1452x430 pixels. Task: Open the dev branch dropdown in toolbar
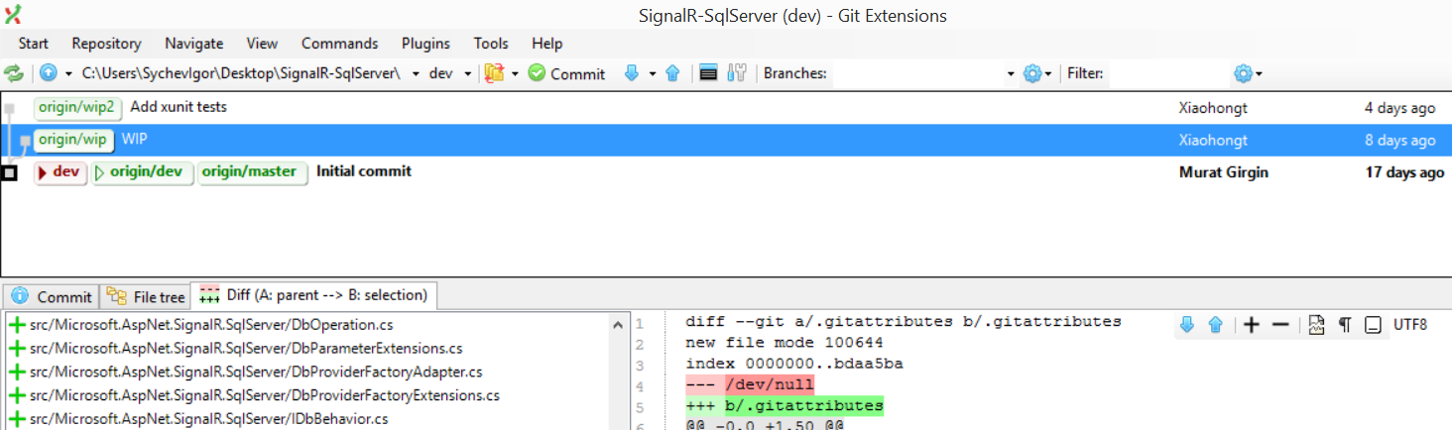[467, 73]
